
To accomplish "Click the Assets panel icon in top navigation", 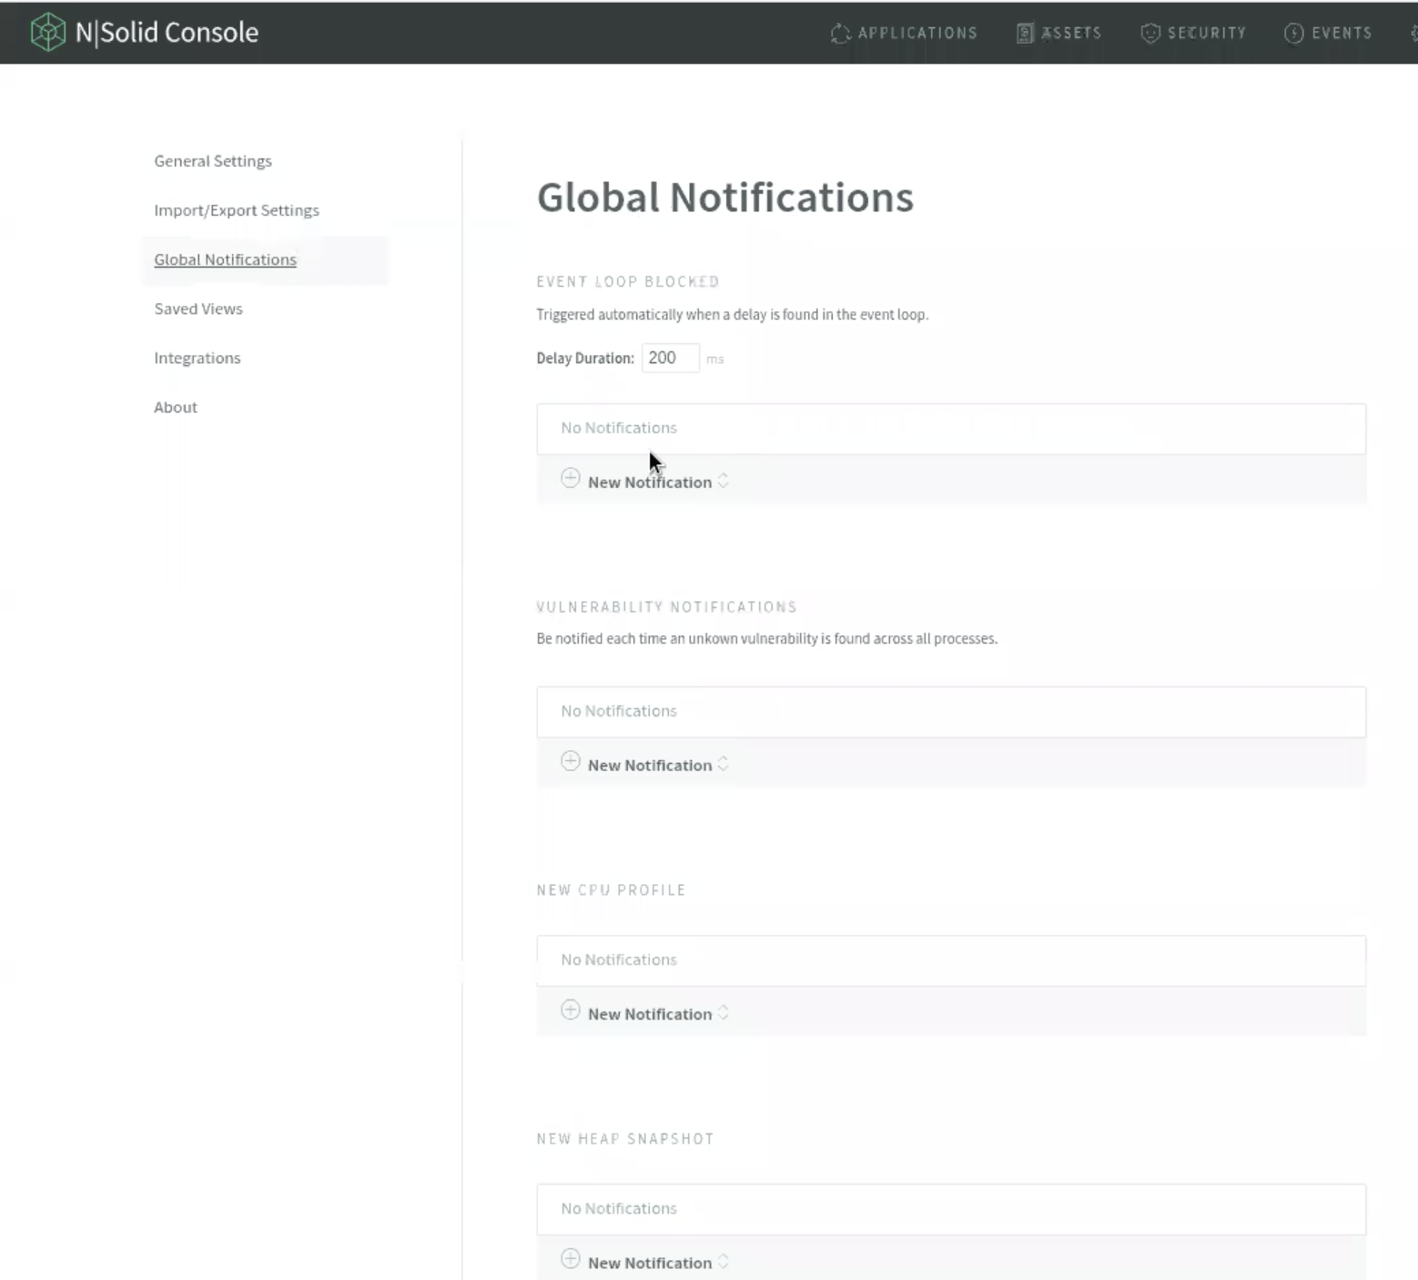I will (x=1023, y=33).
